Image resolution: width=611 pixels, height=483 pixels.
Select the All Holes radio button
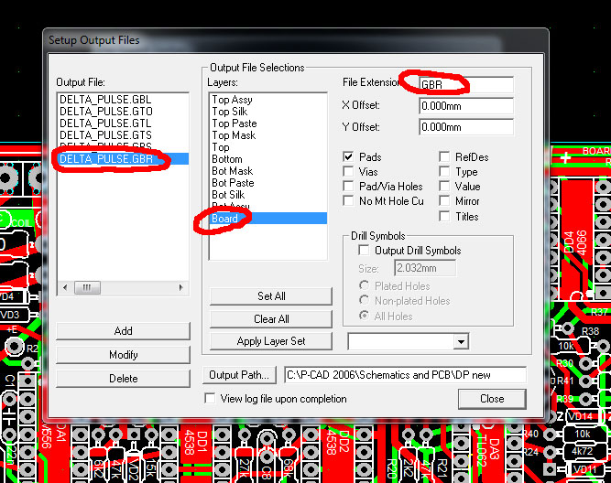364,316
